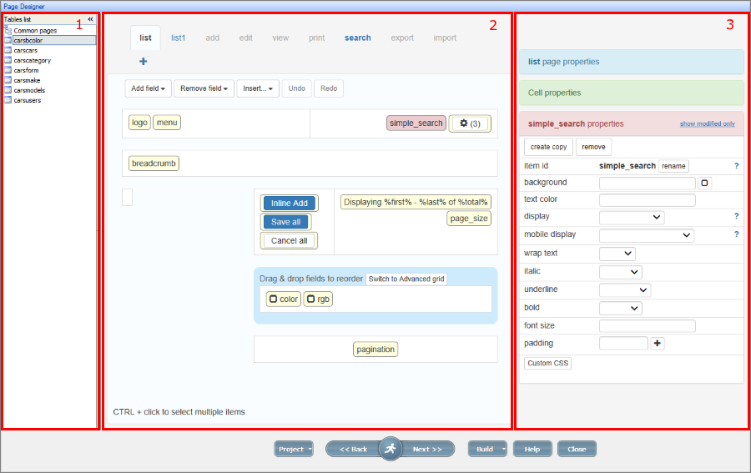Screen dimensions: 751x473
Task: Click the Custom CSS button
Action: 547,363
